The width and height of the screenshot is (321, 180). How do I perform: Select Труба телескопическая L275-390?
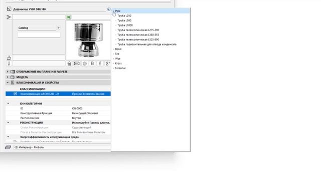click(138, 30)
